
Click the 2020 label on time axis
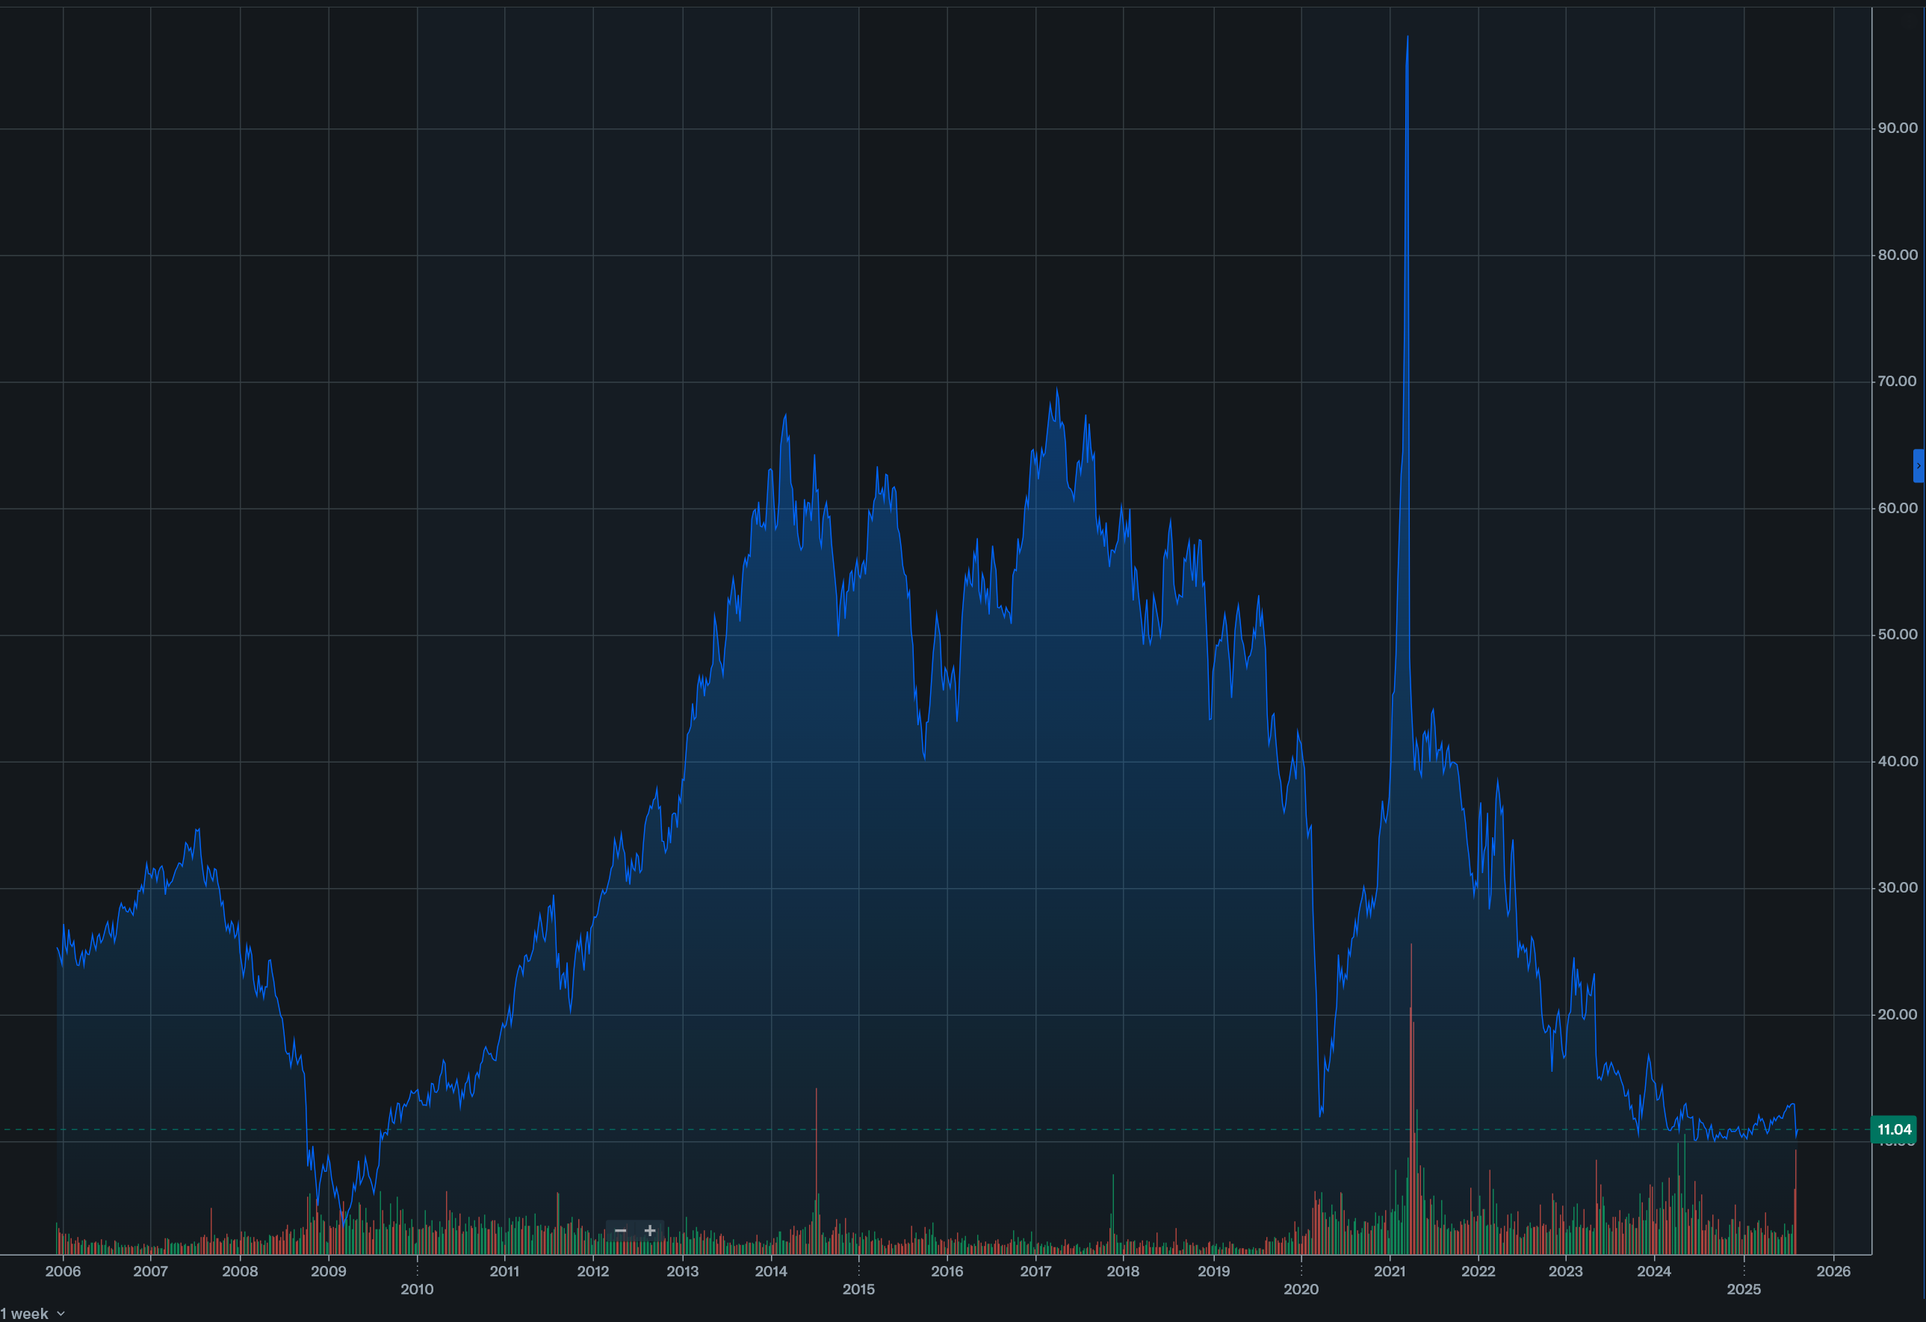[x=1301, y=1289]
